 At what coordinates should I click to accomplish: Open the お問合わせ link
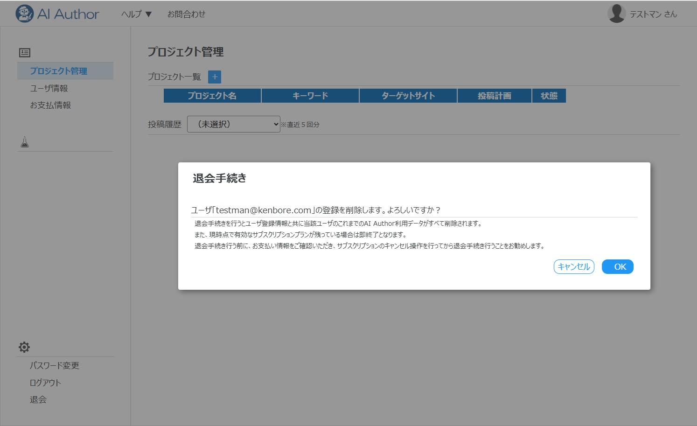pos(186,14)
